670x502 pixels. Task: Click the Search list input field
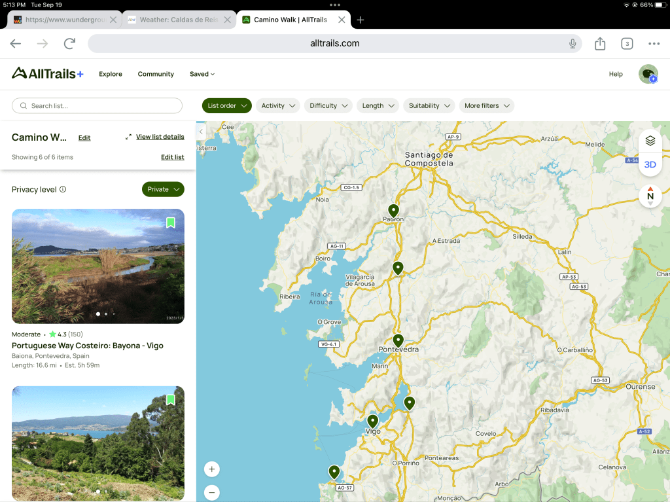click(x=97, y=105)
